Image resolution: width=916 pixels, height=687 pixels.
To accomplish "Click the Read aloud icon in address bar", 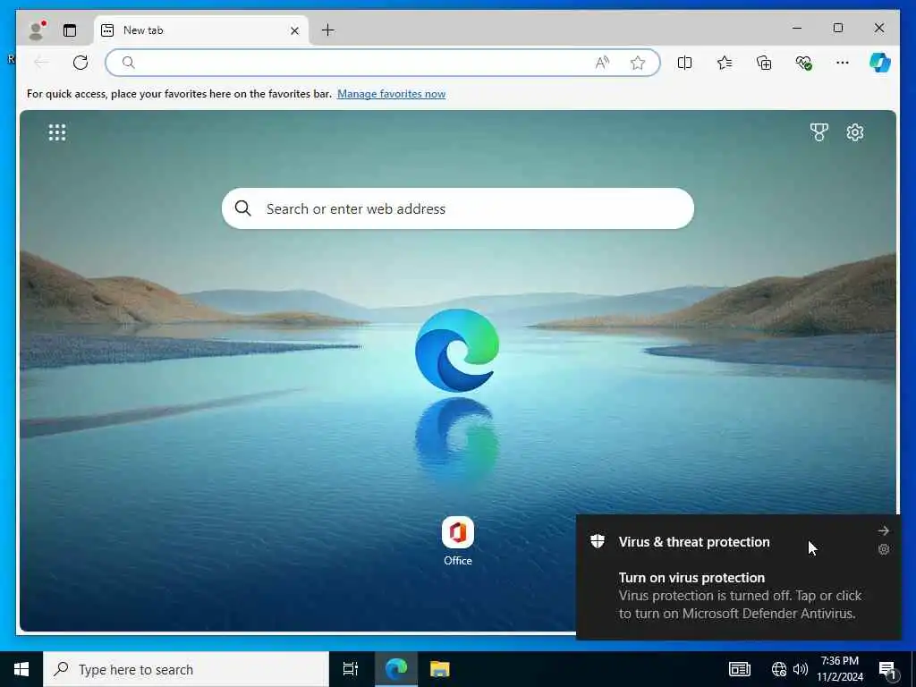I will 602,63.
